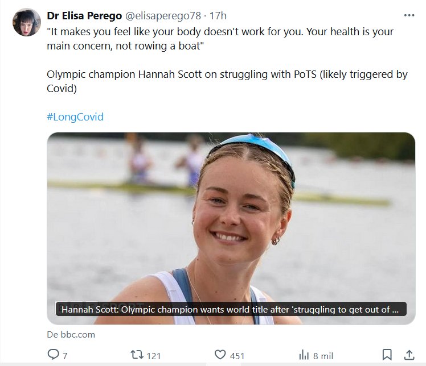Viewport: 426px width, 366px height.
Task: Open the 17h timestamp link
Action: tap(218, 15)
